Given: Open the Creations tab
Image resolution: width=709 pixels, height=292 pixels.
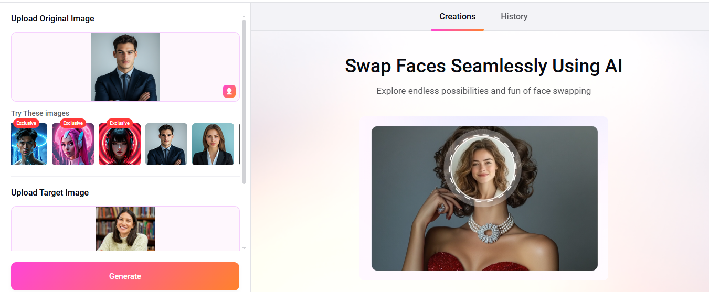Looking at the screenshot, I should tap(457, 16).
